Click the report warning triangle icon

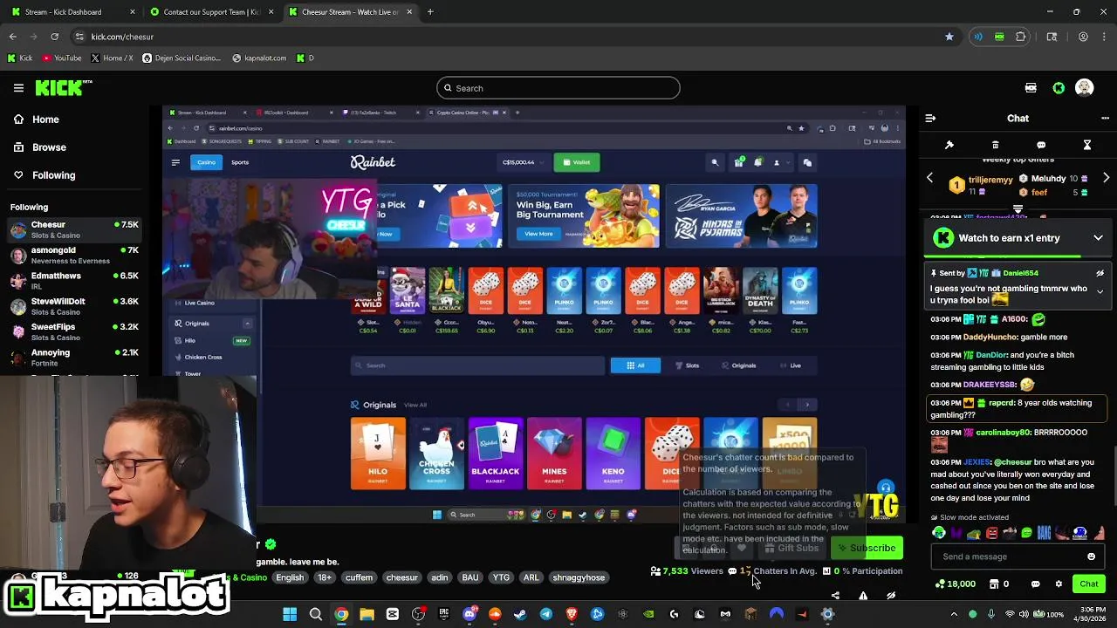(863, 596)
